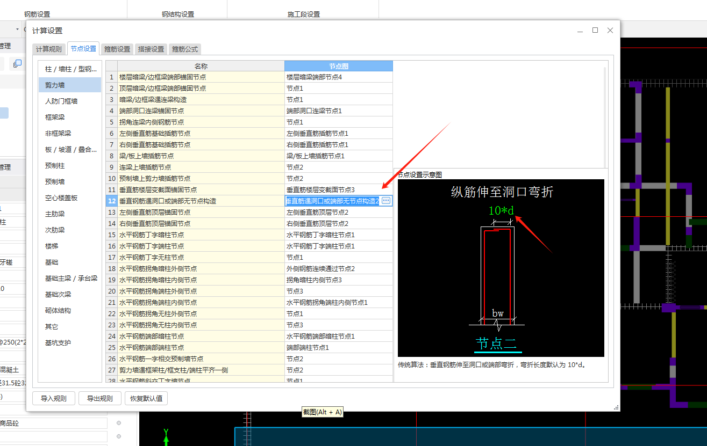Click the 导出规则 button
707x446 pixels.
pos(100,398)
